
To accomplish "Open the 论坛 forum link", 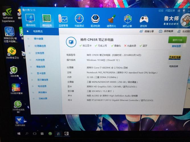I will click(x=161, y=11).
